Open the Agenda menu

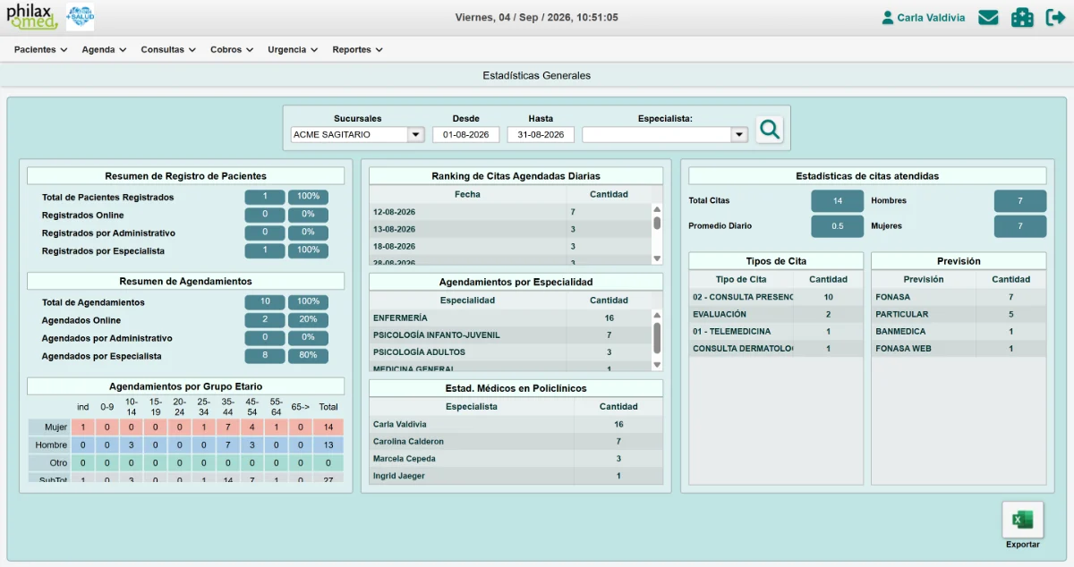(x=104, y=50)
